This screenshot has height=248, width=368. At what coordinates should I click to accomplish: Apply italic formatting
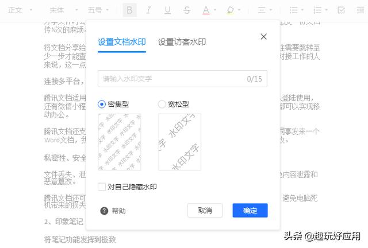click(x=148, y=10)
